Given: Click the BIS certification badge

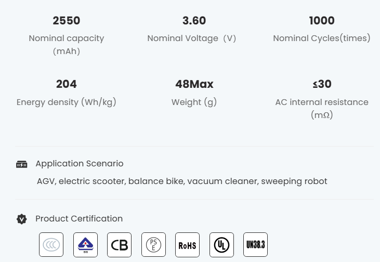Looking at the screenshot, I should [85, 244].
